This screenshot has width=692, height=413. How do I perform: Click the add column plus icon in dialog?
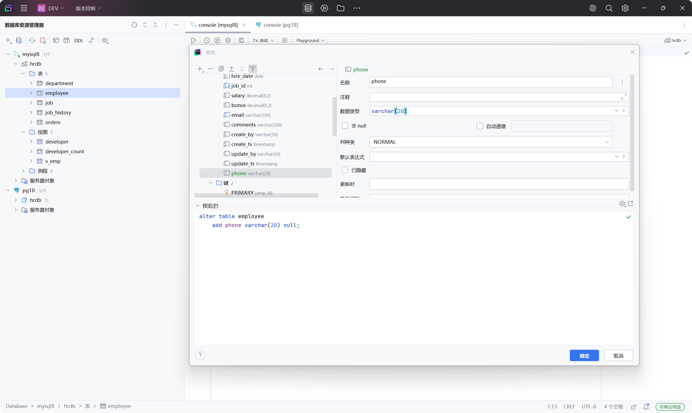tap(200, 69)
